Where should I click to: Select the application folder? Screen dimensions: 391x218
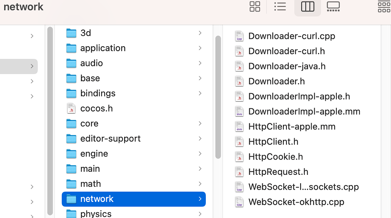point(103,48)
